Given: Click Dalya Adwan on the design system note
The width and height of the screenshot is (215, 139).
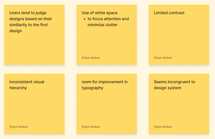Looking at the screenshot, I should 163,127.
